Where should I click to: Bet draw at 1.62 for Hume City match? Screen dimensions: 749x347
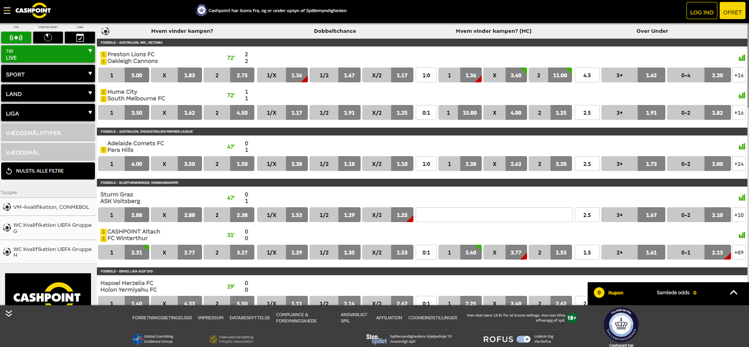176,113
